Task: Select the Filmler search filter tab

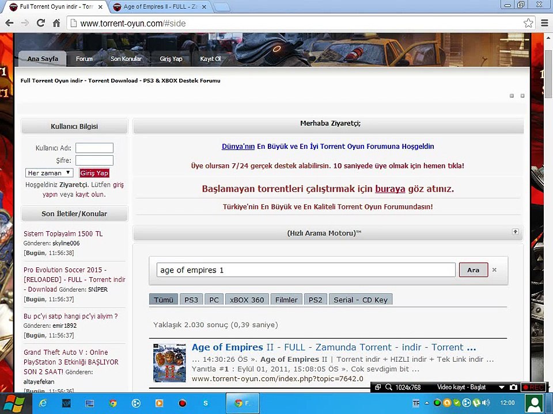Action: (286, 300)
